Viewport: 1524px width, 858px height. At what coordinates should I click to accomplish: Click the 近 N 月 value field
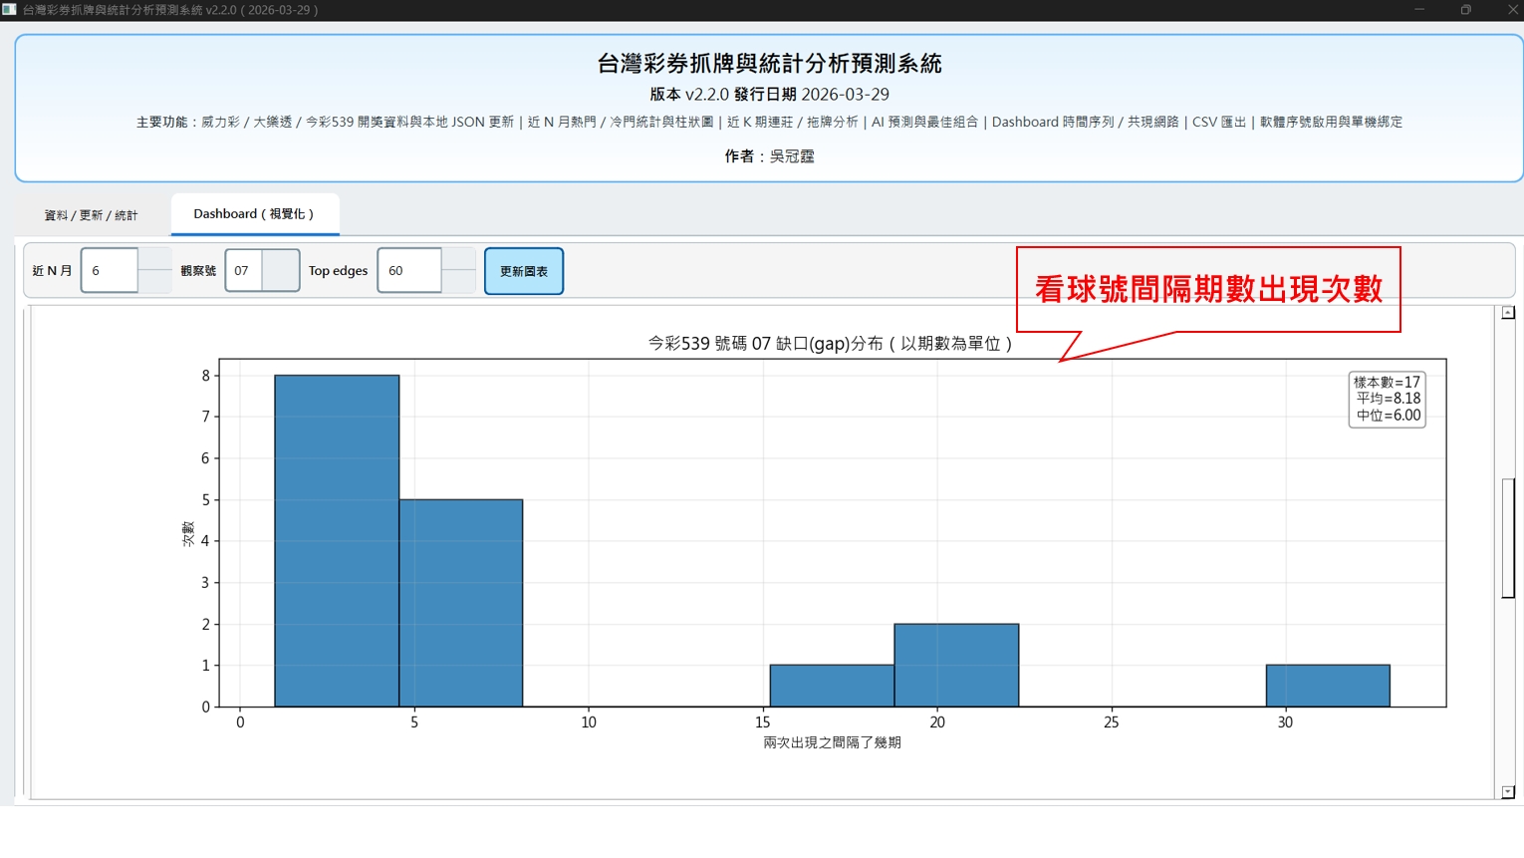coord(109,271)
